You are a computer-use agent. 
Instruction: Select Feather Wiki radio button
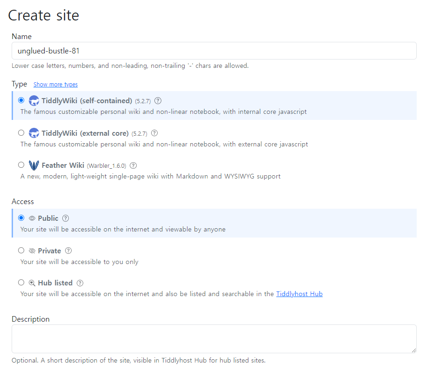click(x=21, y=165)
